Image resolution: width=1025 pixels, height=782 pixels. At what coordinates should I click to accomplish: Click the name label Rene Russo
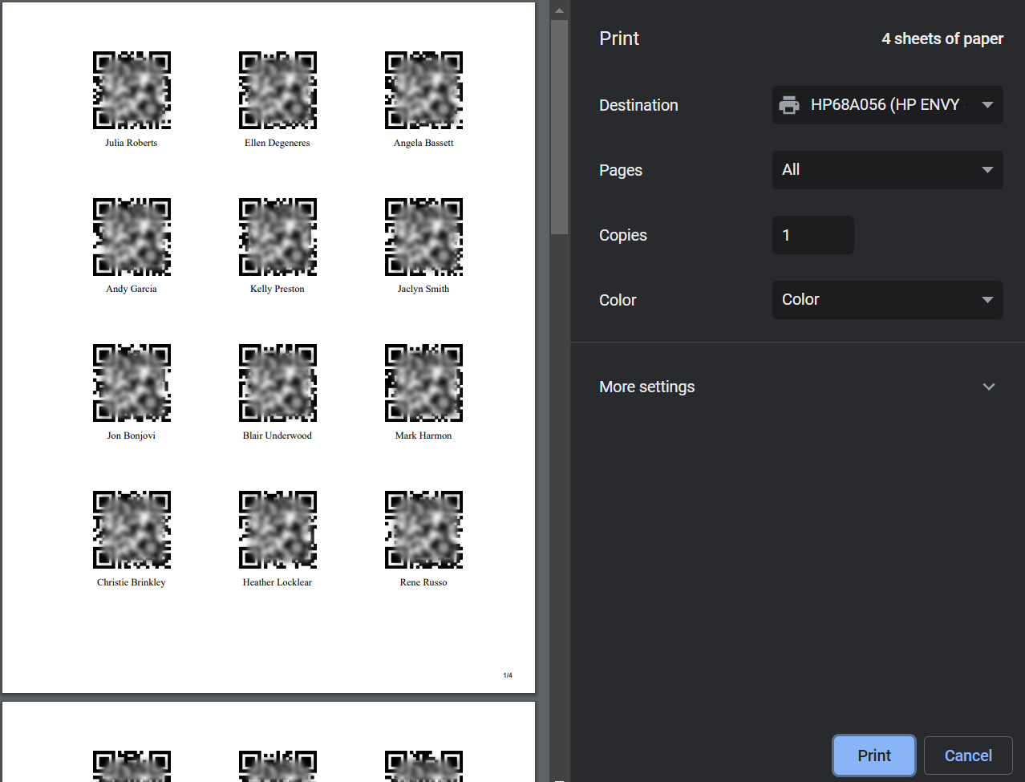(423, 582)
